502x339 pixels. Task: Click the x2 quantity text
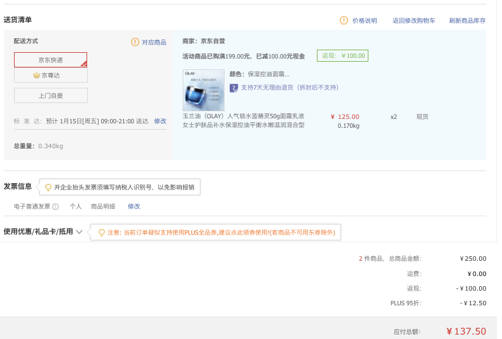[x=394, y=117]
